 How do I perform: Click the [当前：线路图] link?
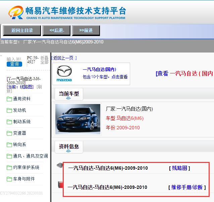click(x=20, y=87)
